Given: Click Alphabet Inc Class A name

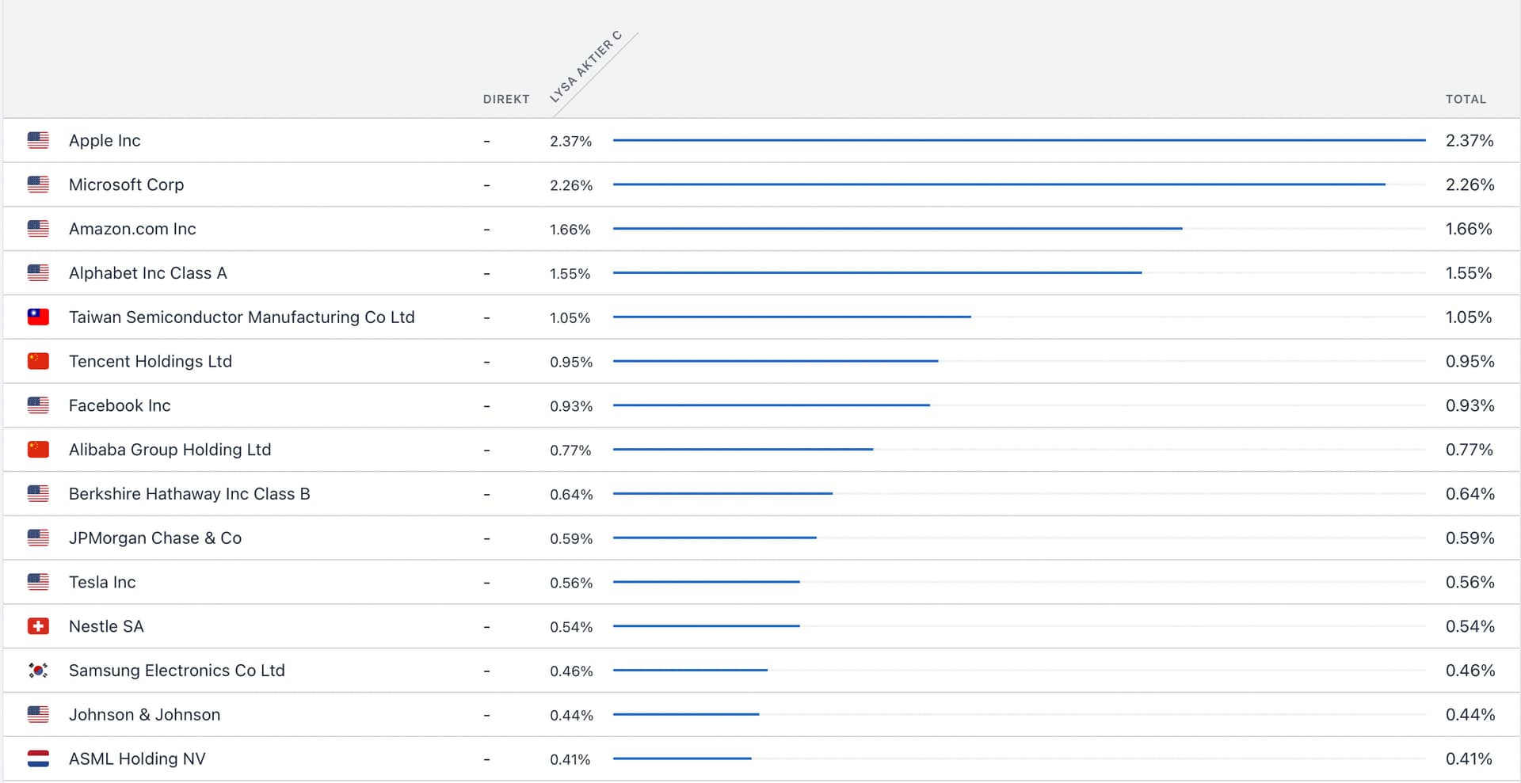Looking at the screenshot, I should [147, 273].
